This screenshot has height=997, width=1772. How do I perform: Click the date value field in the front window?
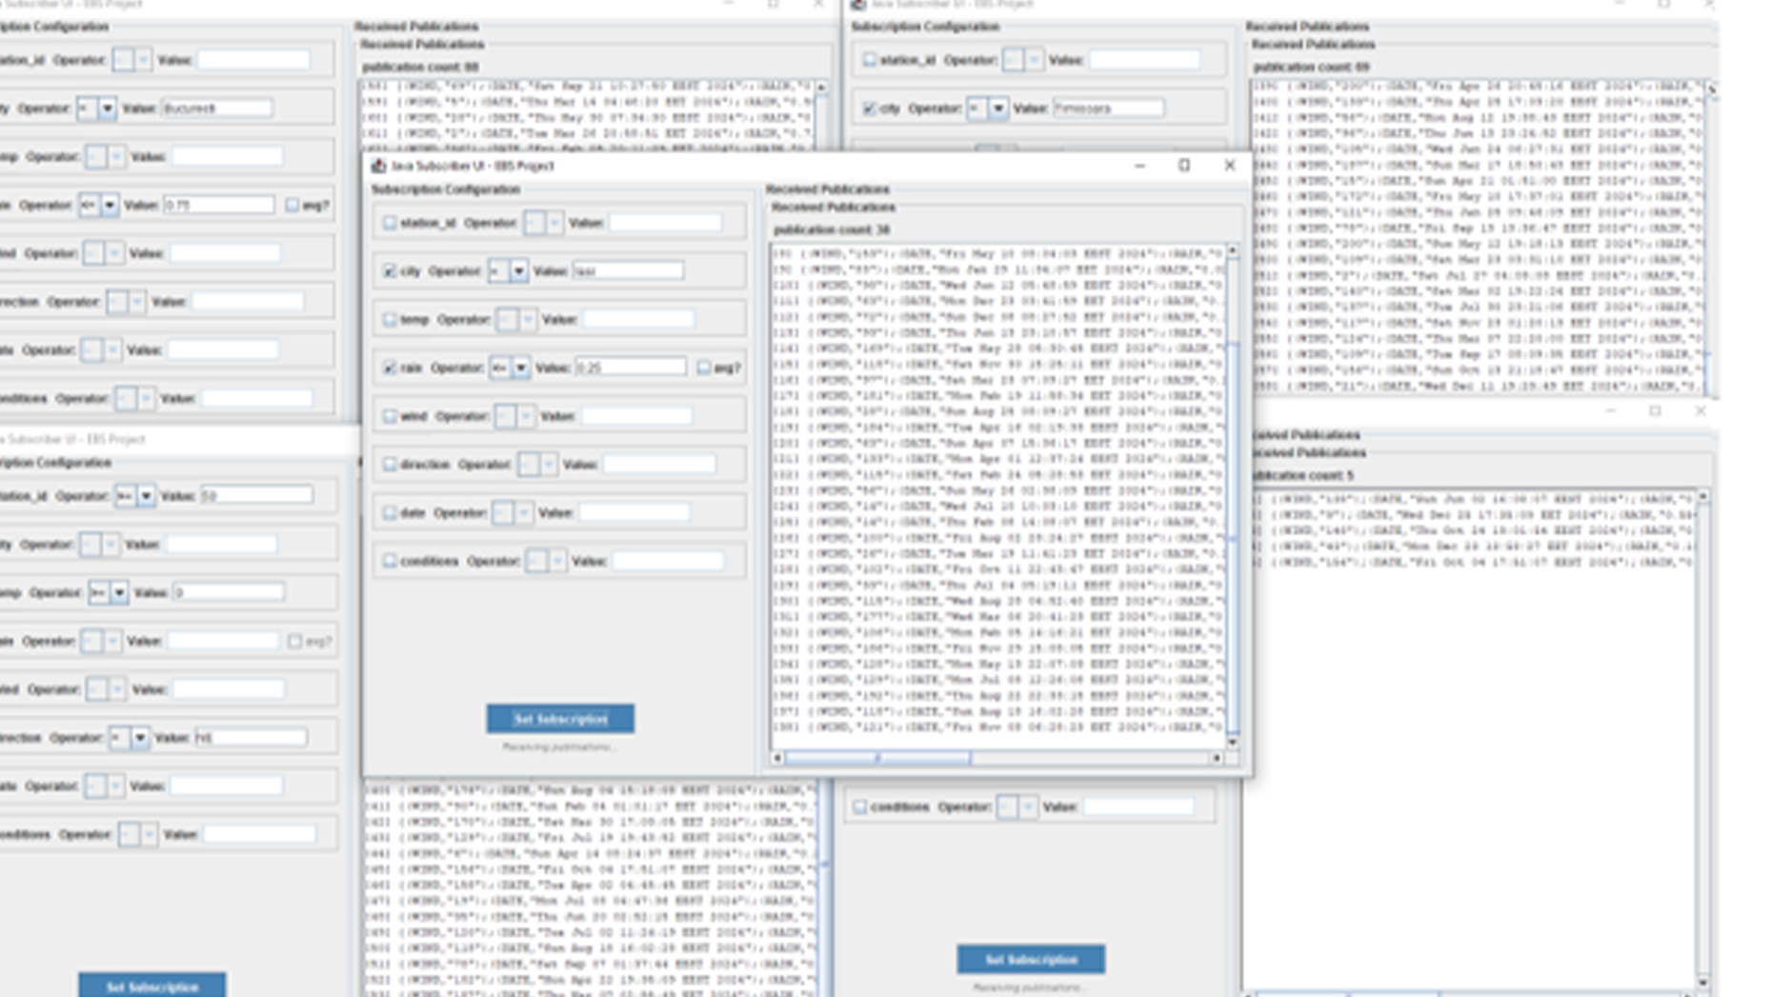[x=634, y=513]
